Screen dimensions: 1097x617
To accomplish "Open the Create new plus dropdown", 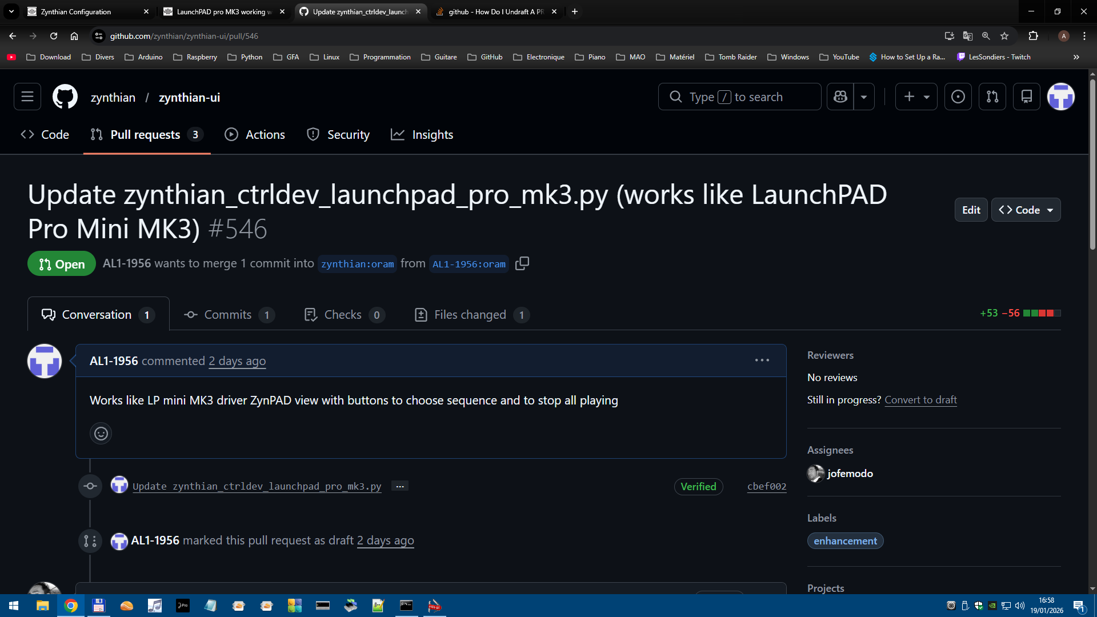I will coord(916,97).
